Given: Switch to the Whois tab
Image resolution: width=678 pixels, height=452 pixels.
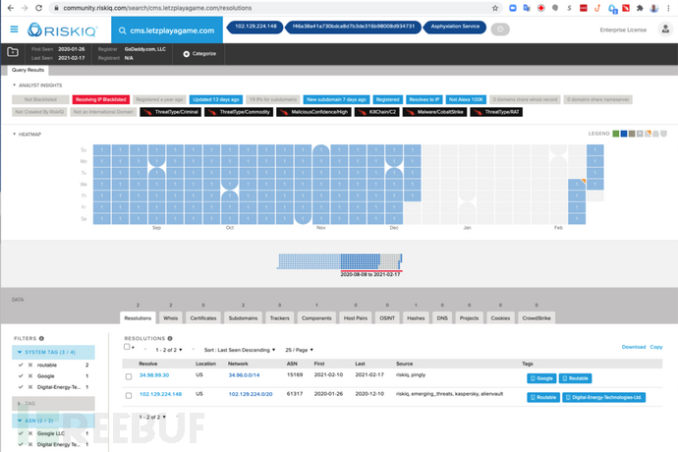Looking at the screenshot, I should coord(170,318).
